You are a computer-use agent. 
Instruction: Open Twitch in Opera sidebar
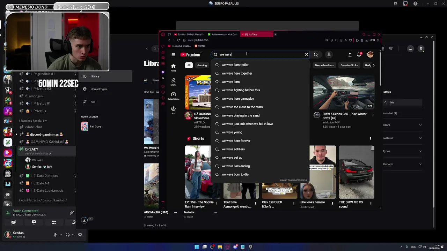tap(163, 72)
